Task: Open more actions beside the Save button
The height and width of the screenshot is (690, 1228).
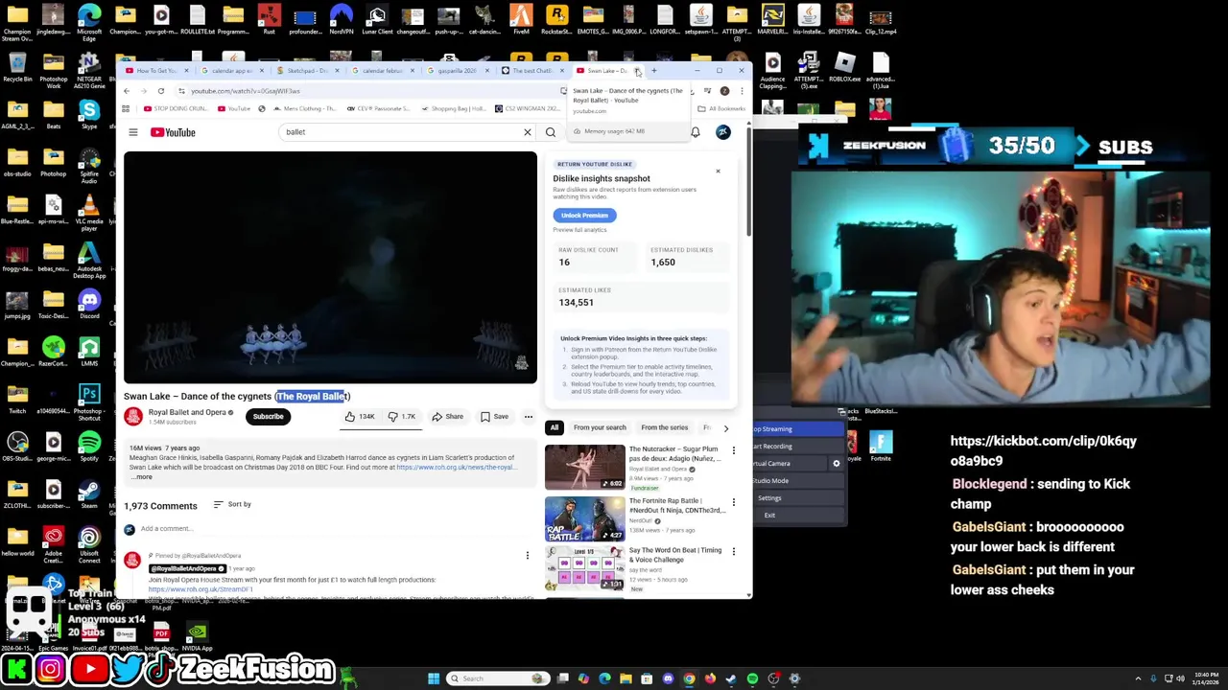Action: (x=528, y=417)
